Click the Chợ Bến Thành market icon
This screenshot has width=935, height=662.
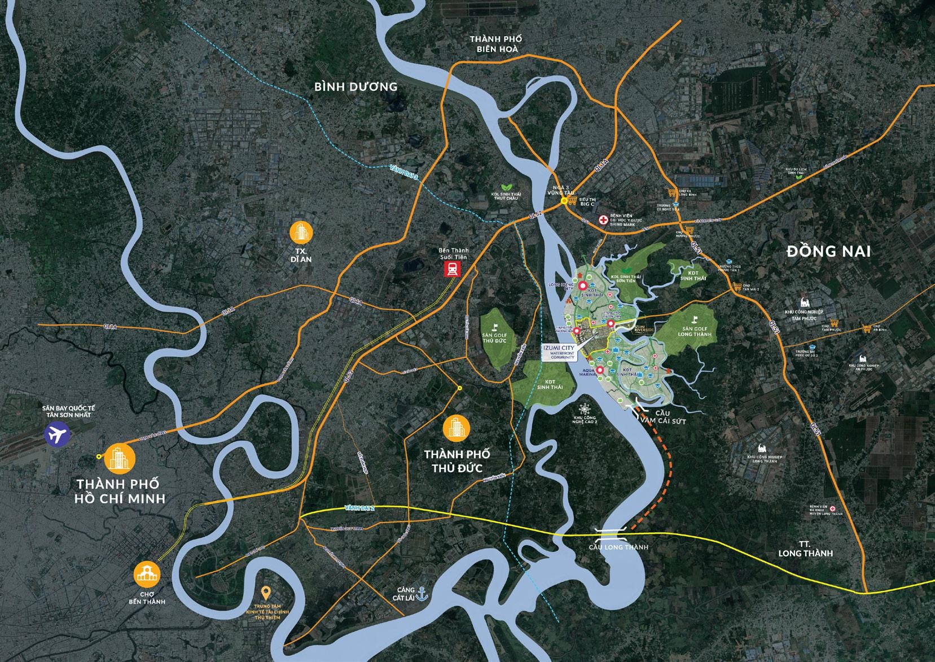[x=147, y=575]
